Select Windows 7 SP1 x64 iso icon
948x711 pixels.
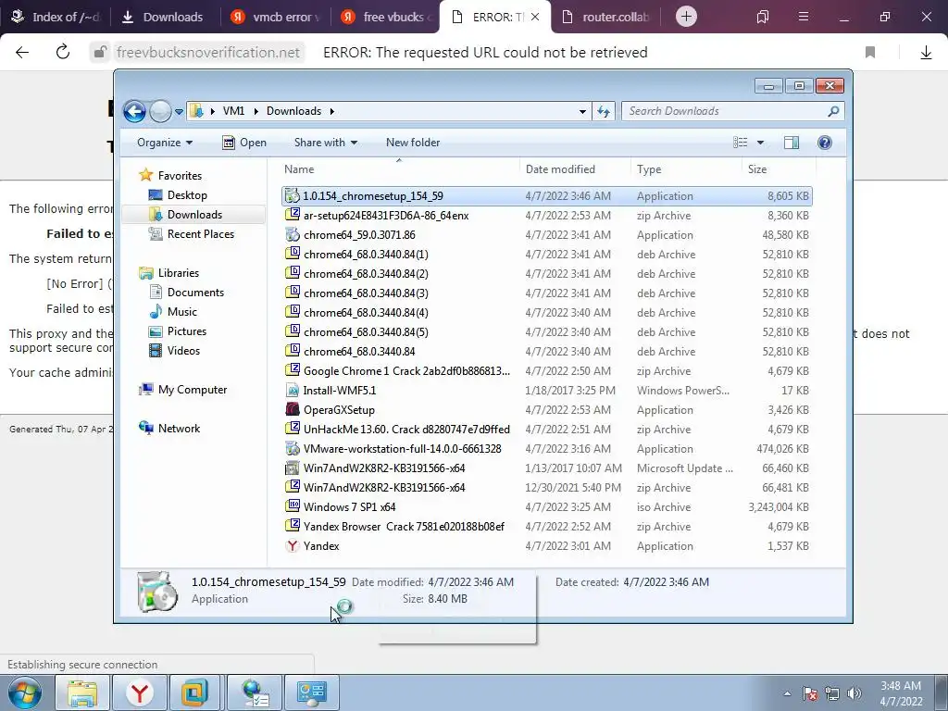pos(293,506)
